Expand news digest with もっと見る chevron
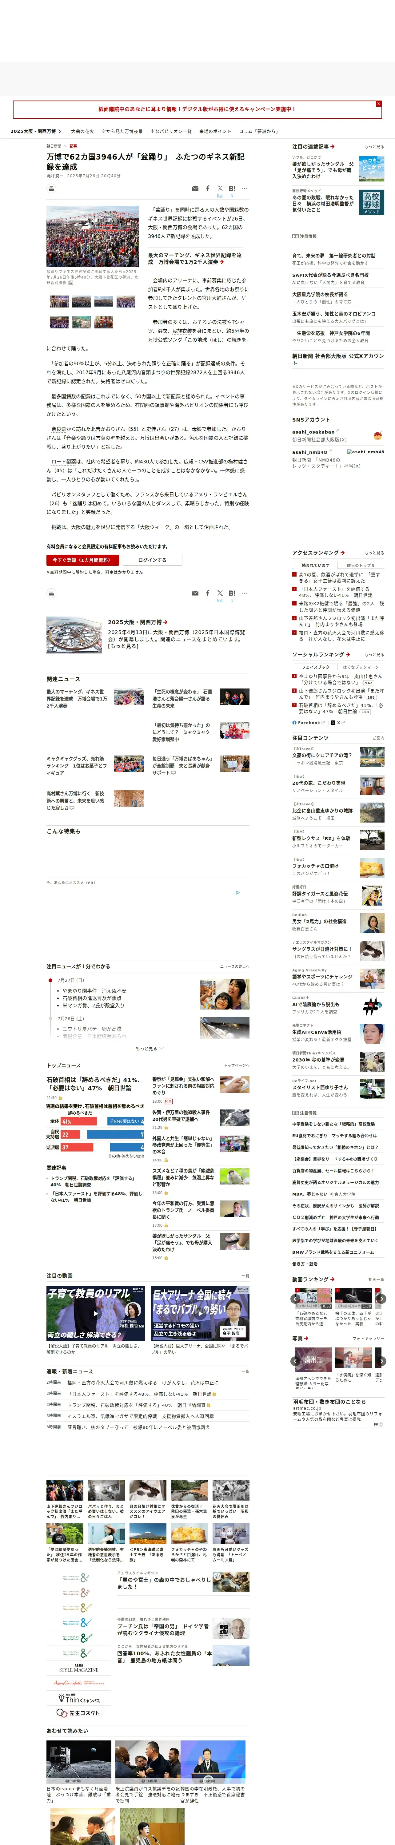The width and height of the screenshot is (395, 1845). tap(150, 1049)
